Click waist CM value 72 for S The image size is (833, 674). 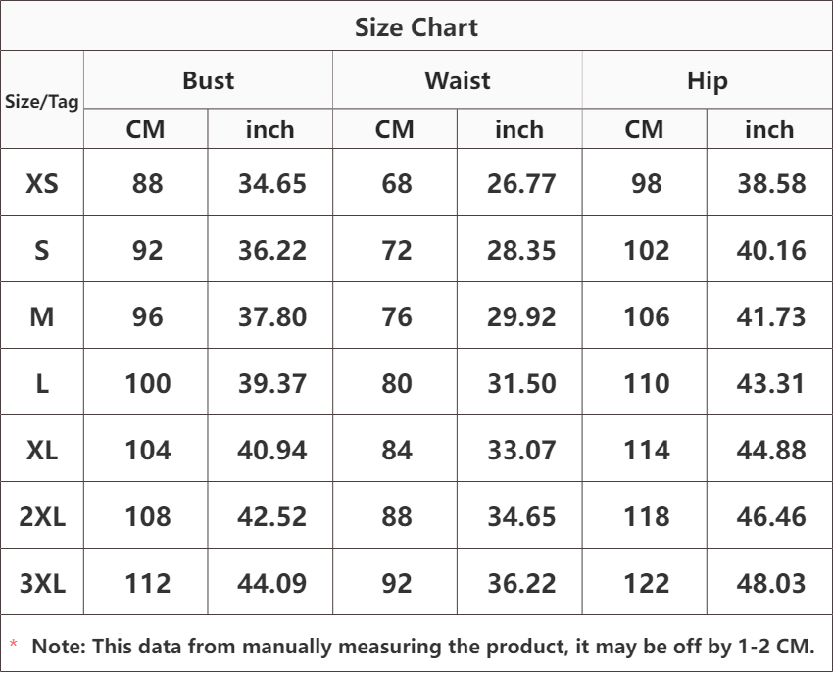pos(396,250)
